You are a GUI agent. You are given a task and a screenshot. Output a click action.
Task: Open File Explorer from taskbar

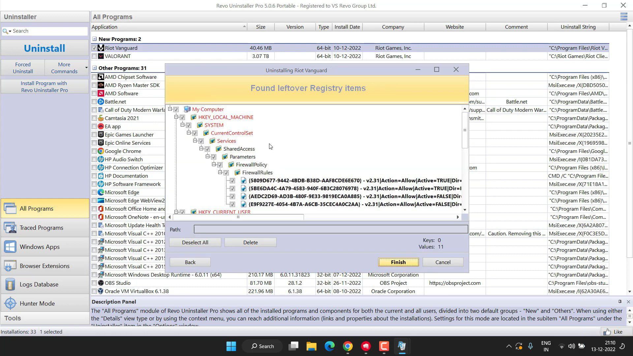coord(311,346)
